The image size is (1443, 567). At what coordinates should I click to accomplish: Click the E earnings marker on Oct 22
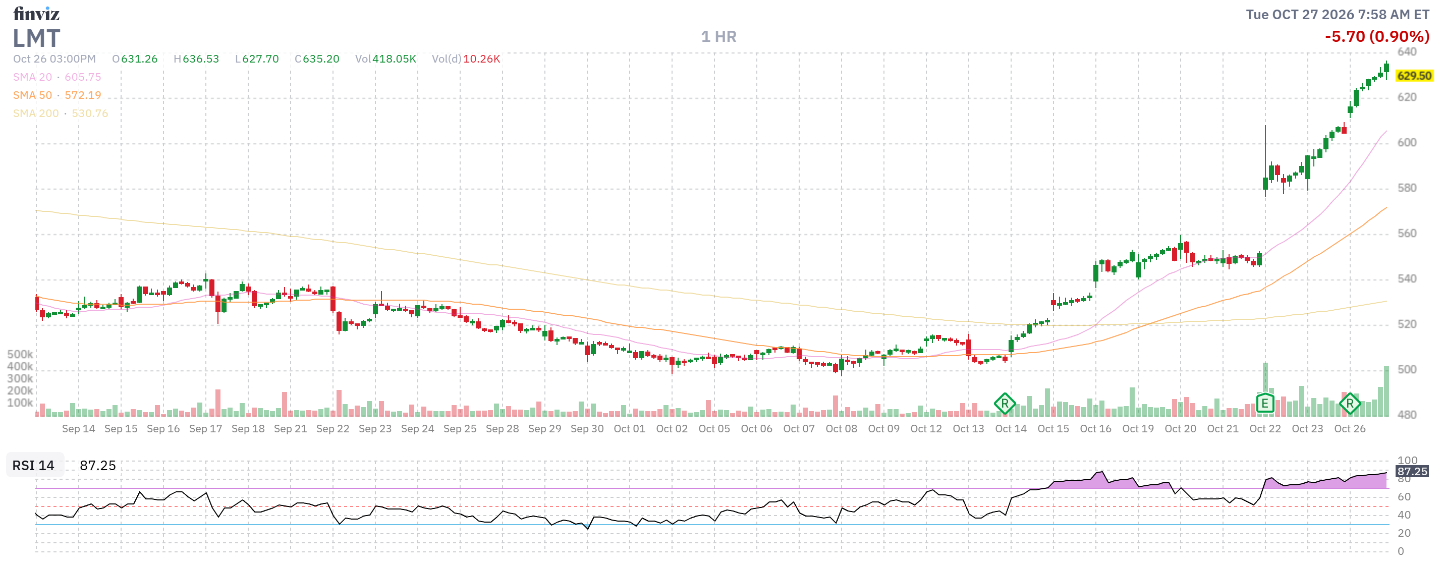pos(1265,403)
